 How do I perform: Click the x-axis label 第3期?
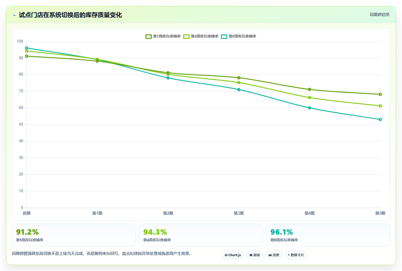tap(239, 213)
